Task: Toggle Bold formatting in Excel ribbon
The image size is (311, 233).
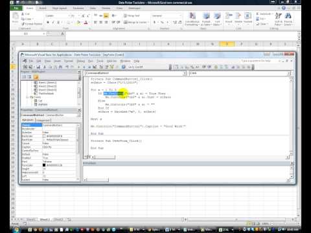Action: (48, 23)
